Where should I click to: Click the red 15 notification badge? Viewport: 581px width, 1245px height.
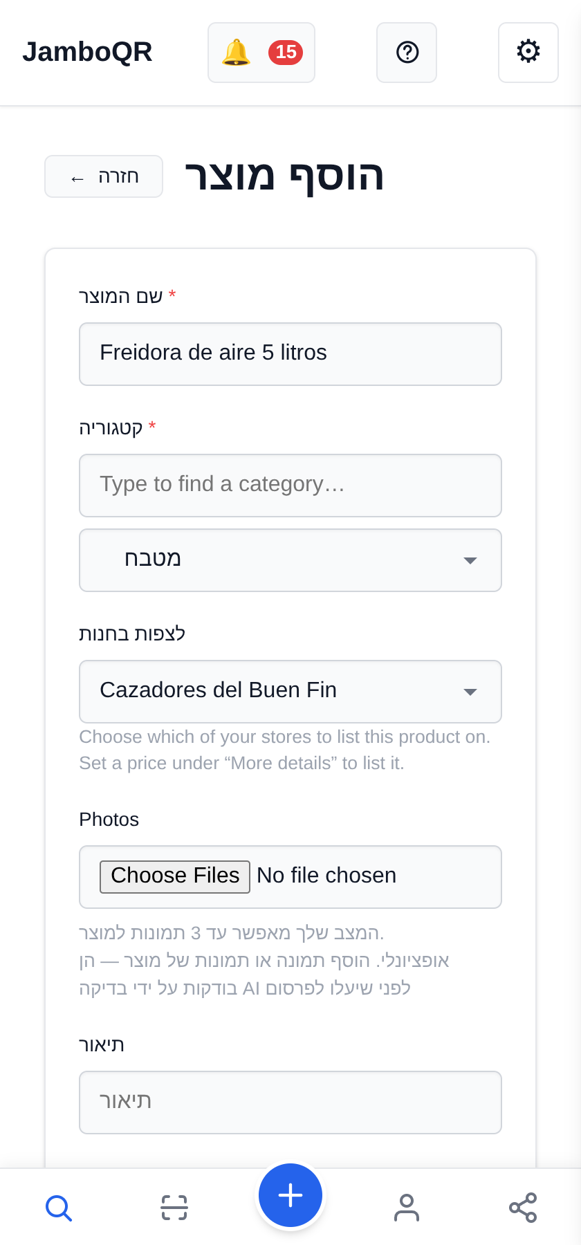pyautogui.click(x=286, y=53)
